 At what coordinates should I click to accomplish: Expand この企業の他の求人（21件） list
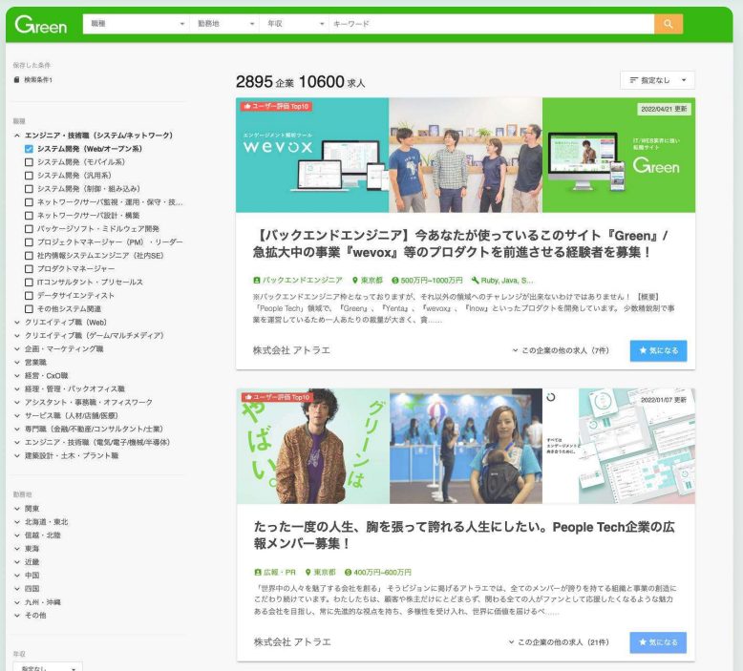[559, 642]
